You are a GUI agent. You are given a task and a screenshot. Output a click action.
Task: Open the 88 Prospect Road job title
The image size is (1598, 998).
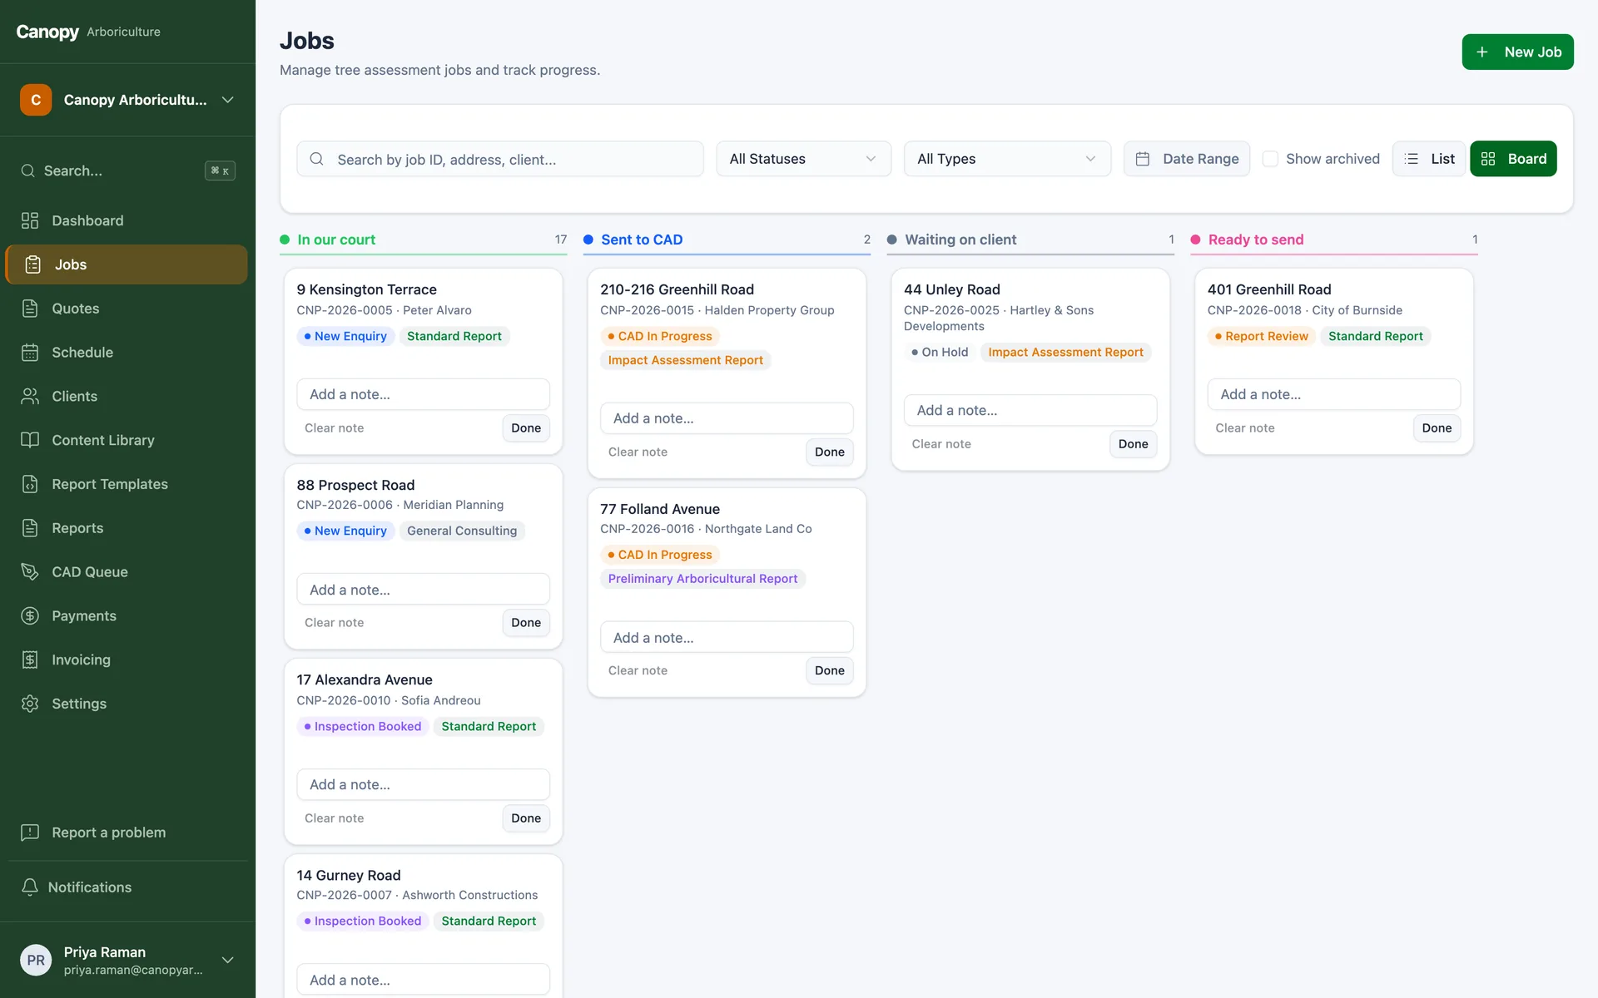(x=355, y=485)
